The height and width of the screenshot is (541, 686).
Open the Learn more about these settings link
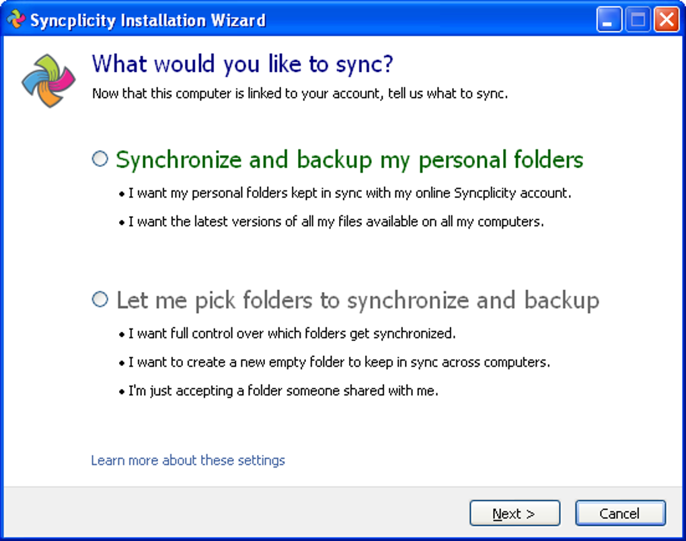[188, 460]
